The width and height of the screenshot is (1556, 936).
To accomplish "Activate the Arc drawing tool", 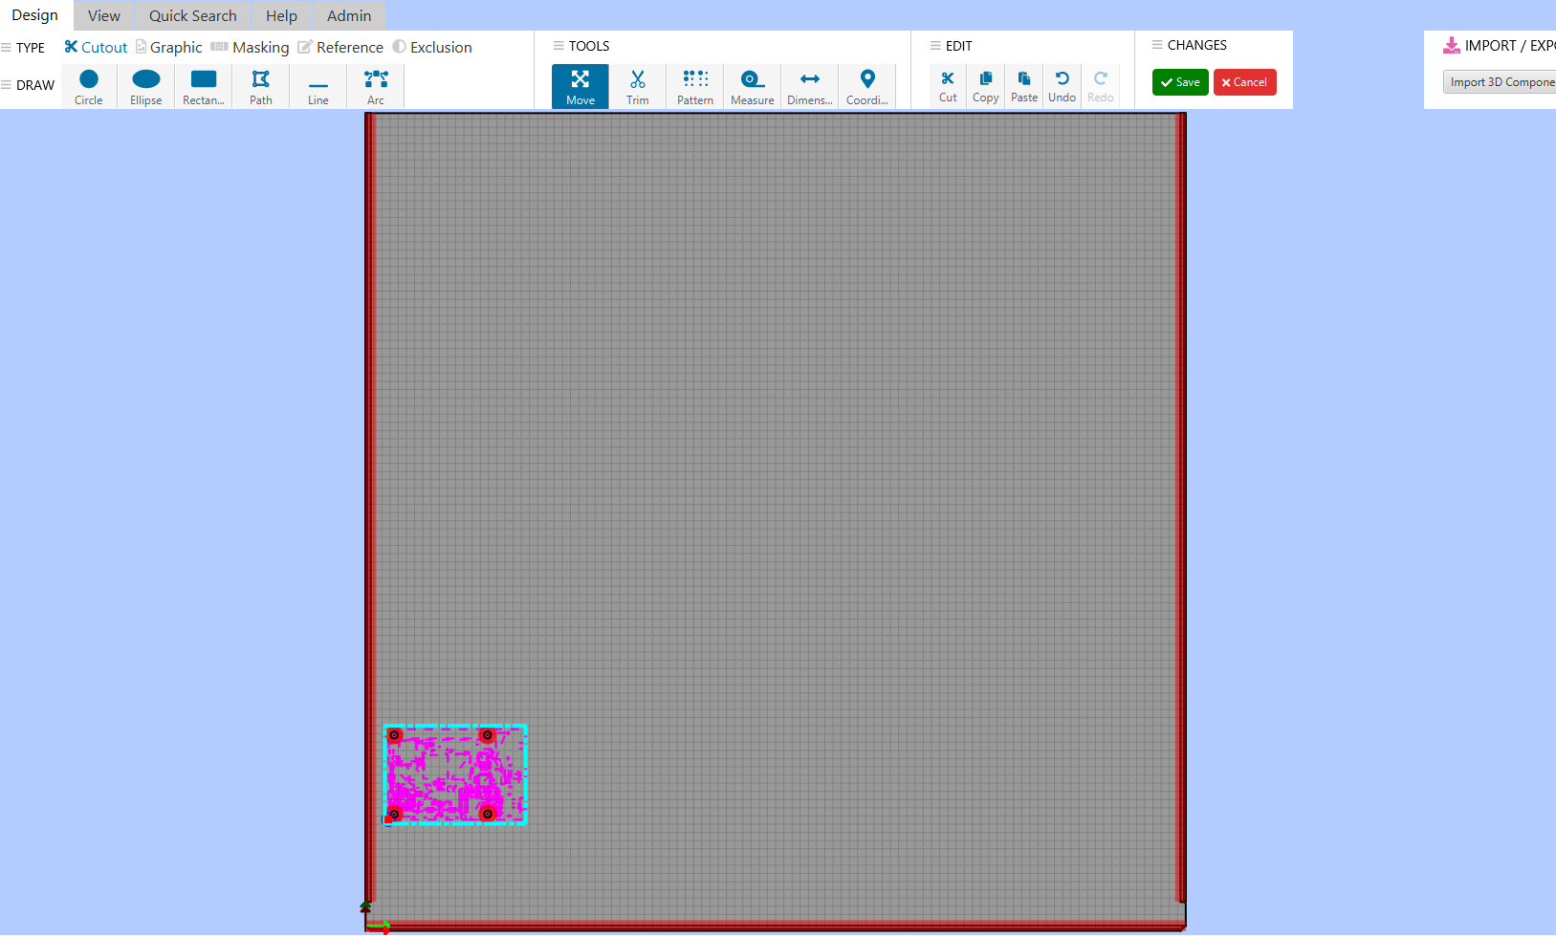I will tap(376, 87).
